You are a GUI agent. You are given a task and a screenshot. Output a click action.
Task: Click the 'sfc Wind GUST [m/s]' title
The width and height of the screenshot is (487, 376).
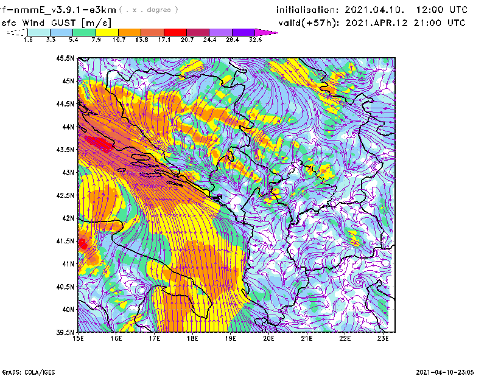click(x=56, y=23)
